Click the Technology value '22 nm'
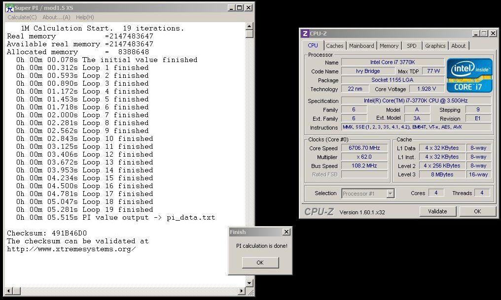Image resolution: width=501 pixels, height=300 pixels. 355,89
